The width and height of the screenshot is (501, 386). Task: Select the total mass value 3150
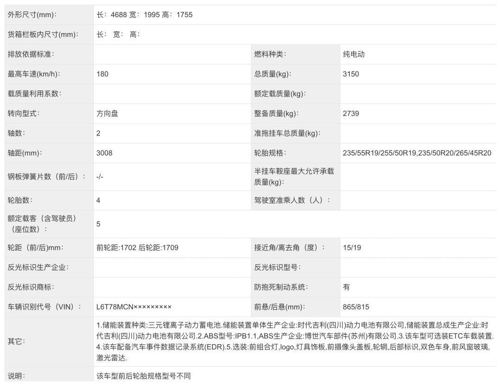[351, 74]
